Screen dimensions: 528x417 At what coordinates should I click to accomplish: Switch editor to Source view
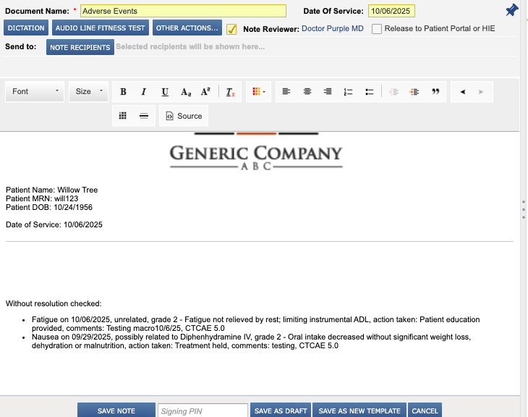[x=184, y=116]
